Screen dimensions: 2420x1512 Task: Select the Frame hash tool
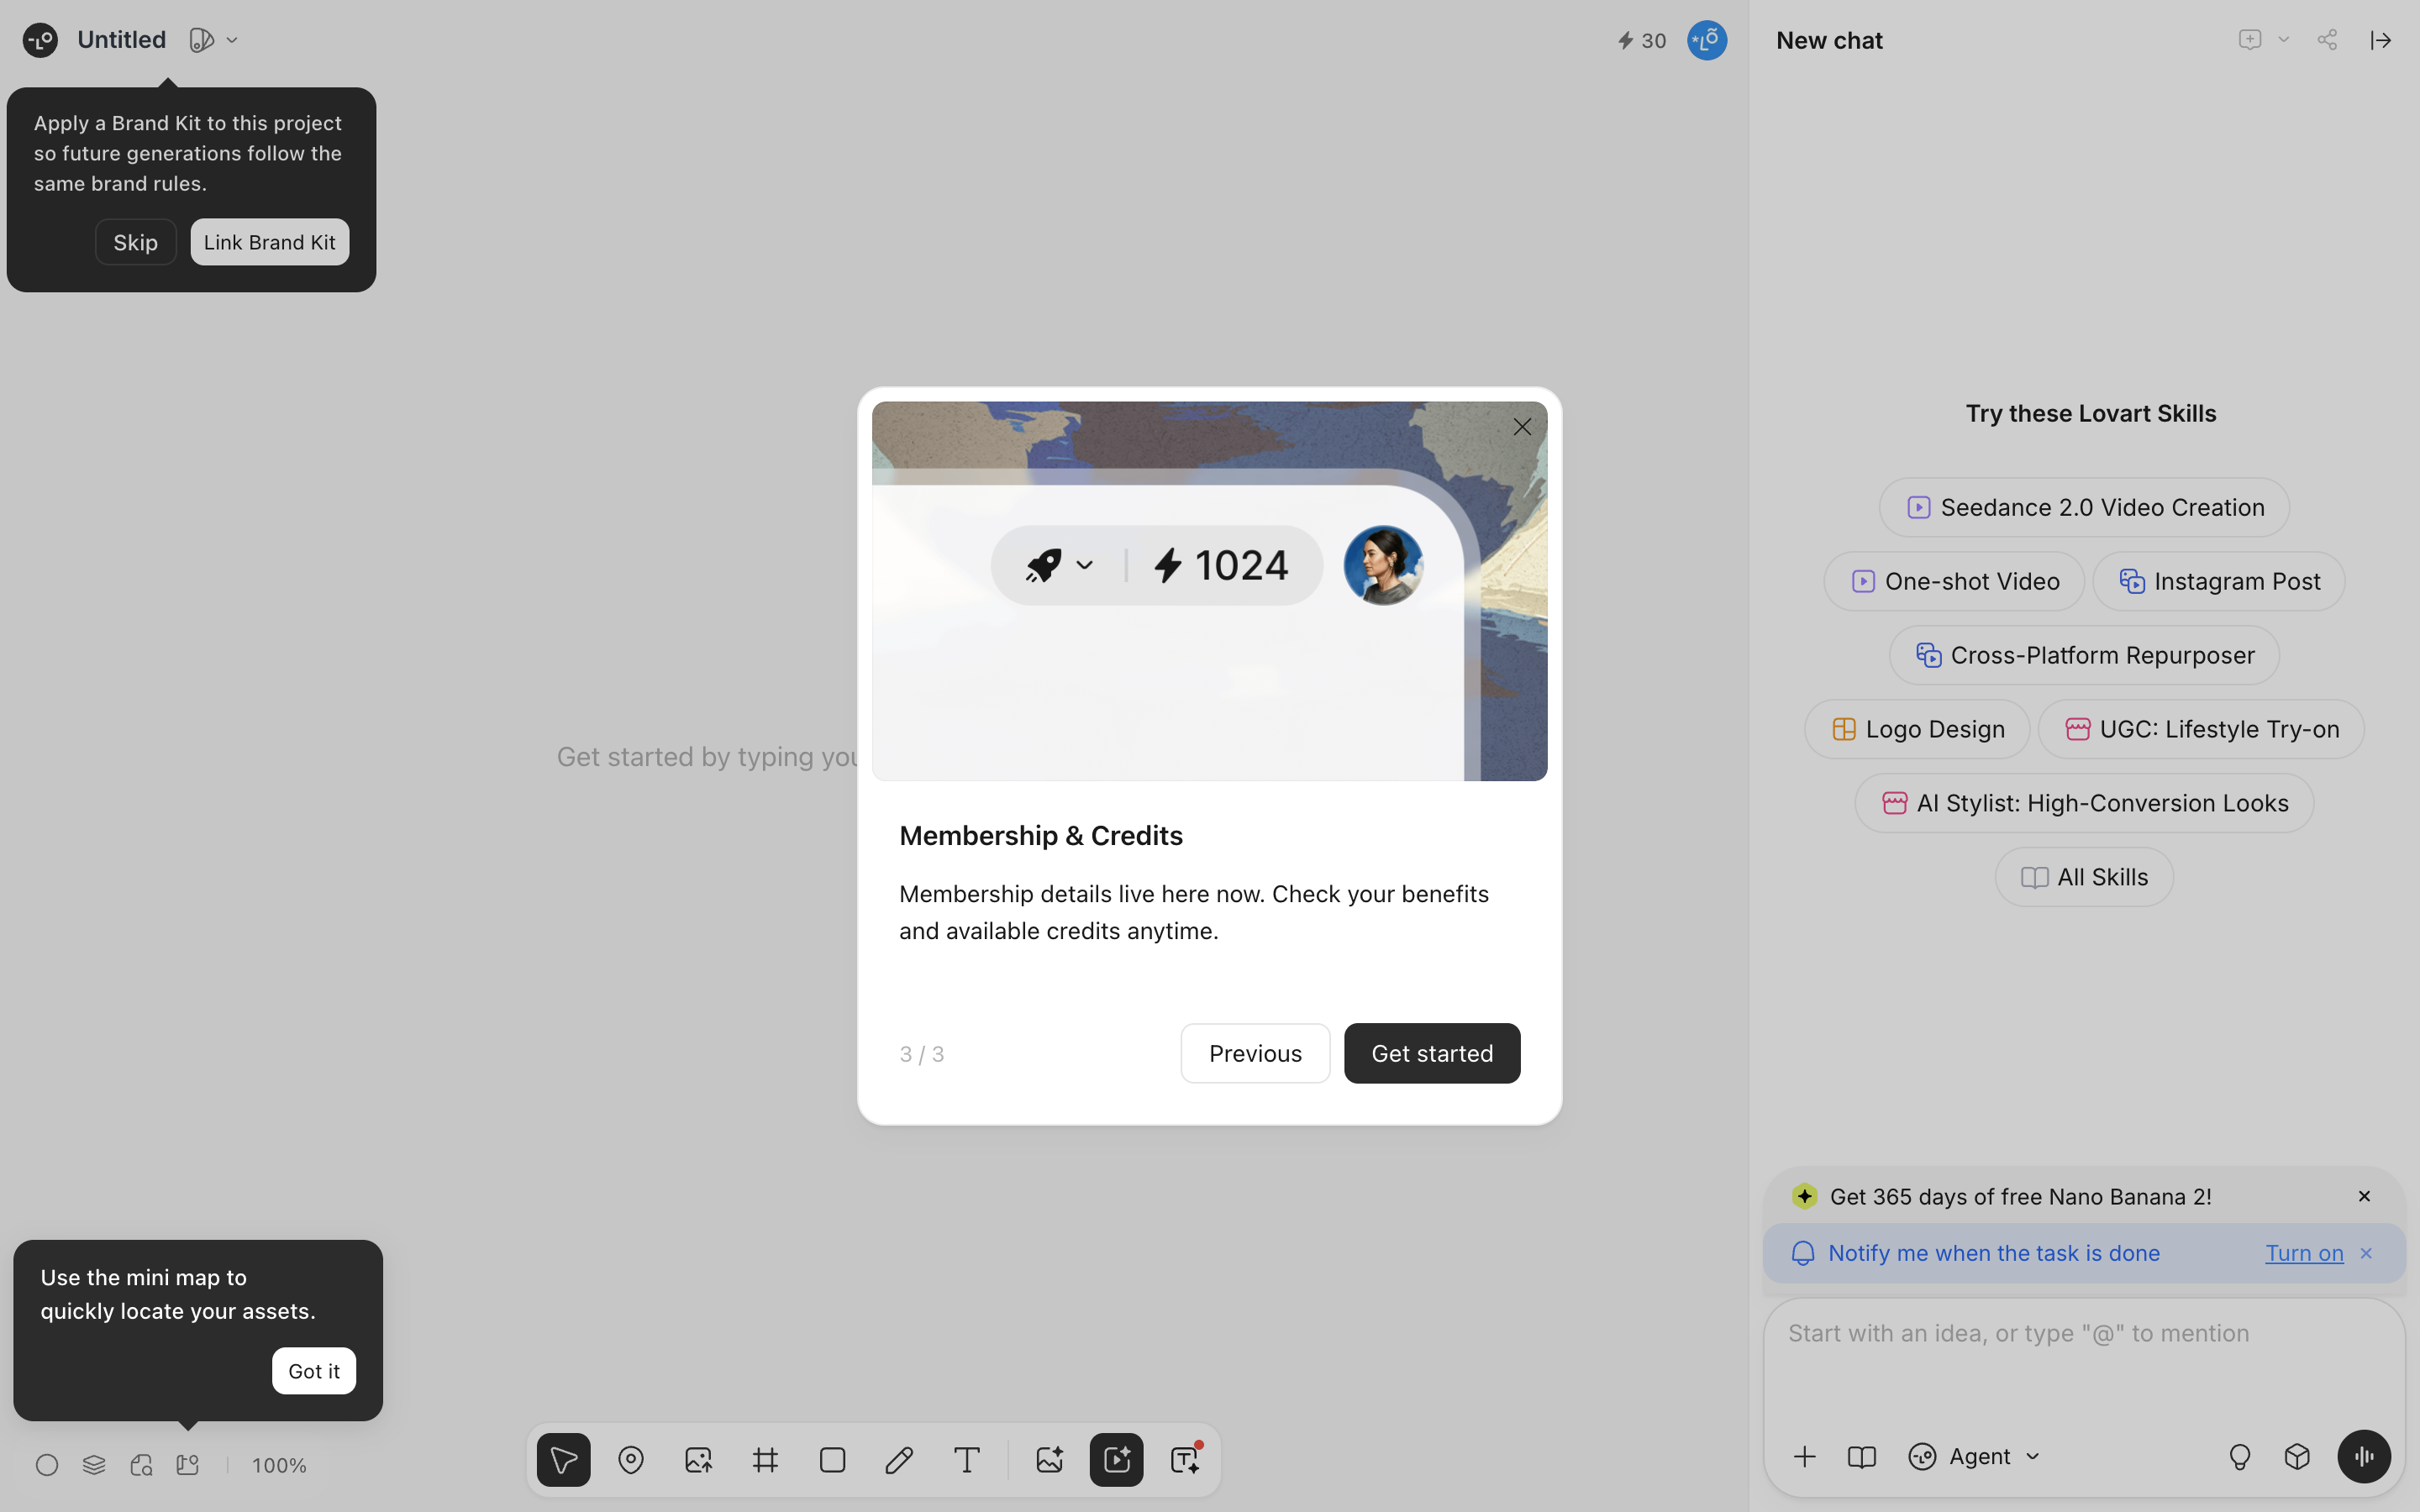coord(765,1460)
